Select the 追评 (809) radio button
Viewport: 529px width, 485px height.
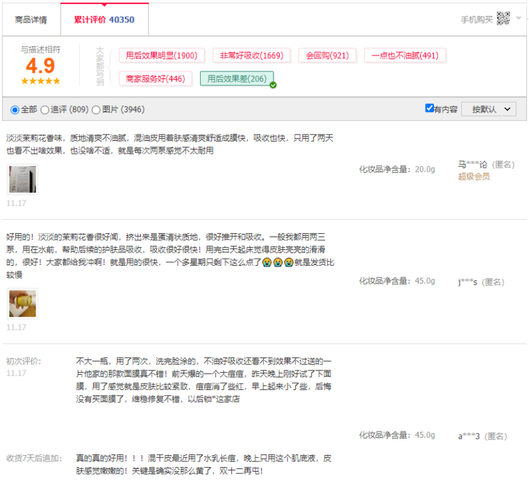pyautogui.click(x=45, y=110)
